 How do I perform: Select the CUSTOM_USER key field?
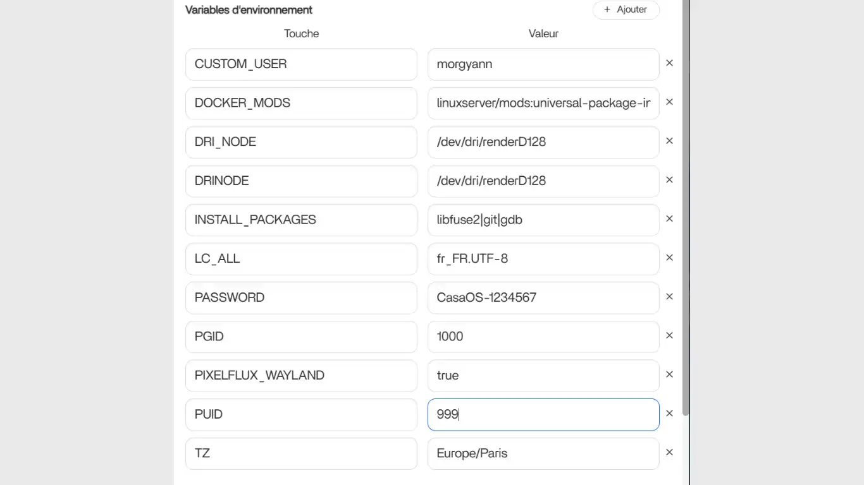[301, 64]
